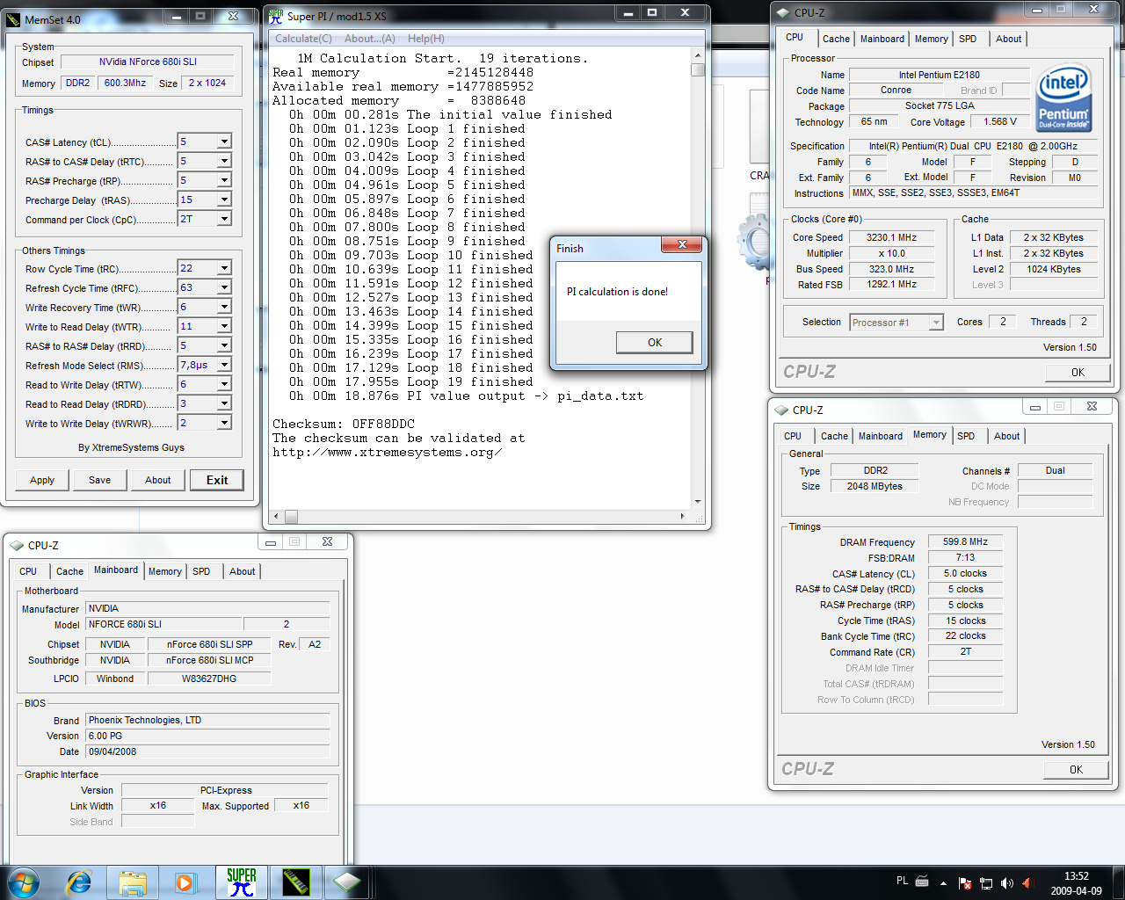Click the PL language indicator
Viewport: 1125px width, 900px height.
902,881
